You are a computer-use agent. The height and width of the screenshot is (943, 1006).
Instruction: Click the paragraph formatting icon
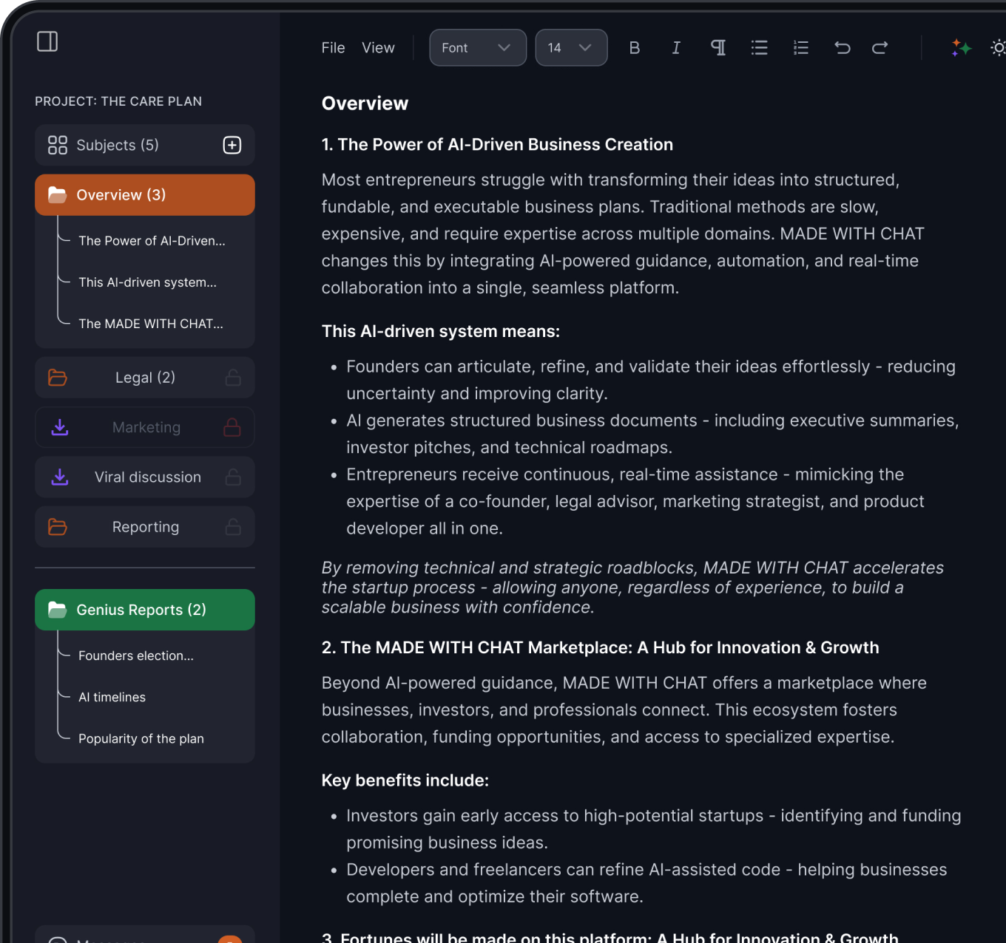718,48
